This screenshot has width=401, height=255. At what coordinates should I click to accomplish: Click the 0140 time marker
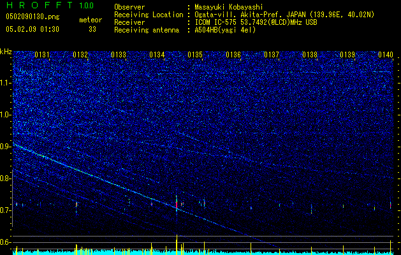click(386, 55)
